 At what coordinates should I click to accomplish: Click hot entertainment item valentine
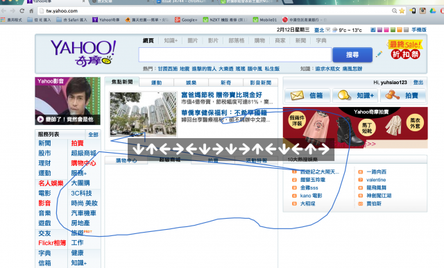376,180
